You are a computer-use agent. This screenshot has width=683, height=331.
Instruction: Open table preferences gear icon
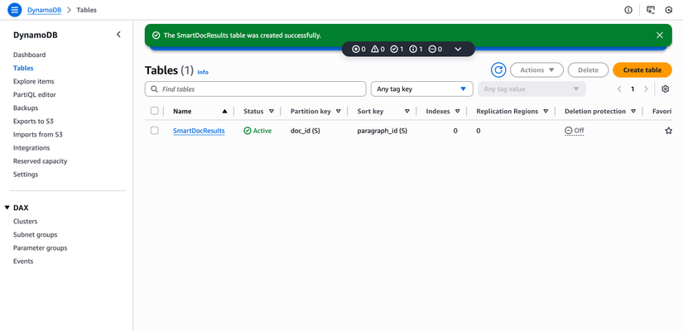[665, 89]
